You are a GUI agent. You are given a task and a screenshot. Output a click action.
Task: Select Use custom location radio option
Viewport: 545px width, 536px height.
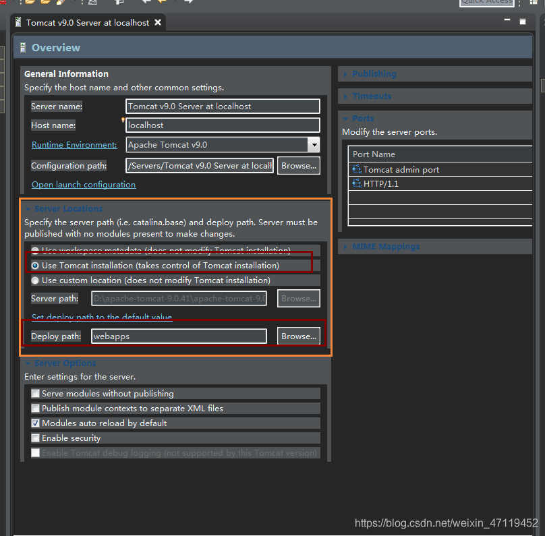click(35, 280)
